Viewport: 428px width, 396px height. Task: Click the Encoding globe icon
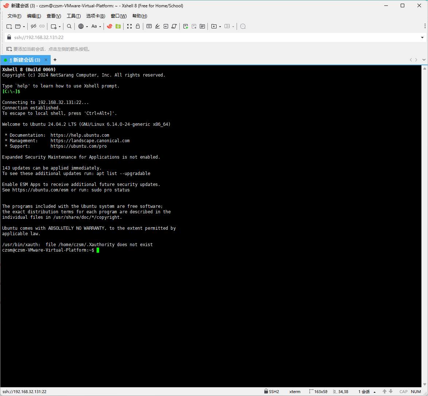pyautogui.click(x=81, y=26)
